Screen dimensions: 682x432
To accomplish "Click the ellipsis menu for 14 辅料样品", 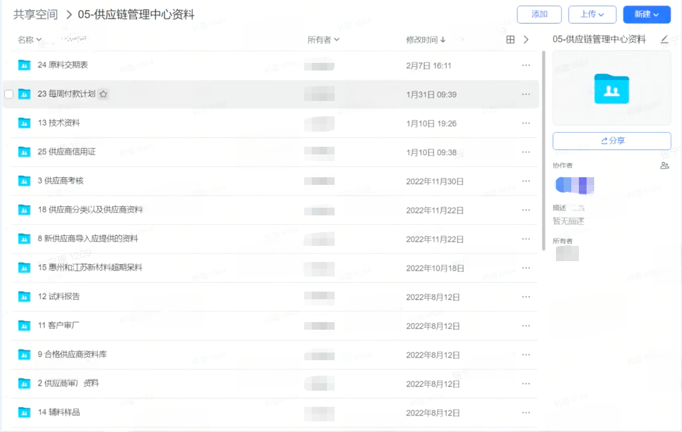I will pyautogui.click(x=525, y=412).
